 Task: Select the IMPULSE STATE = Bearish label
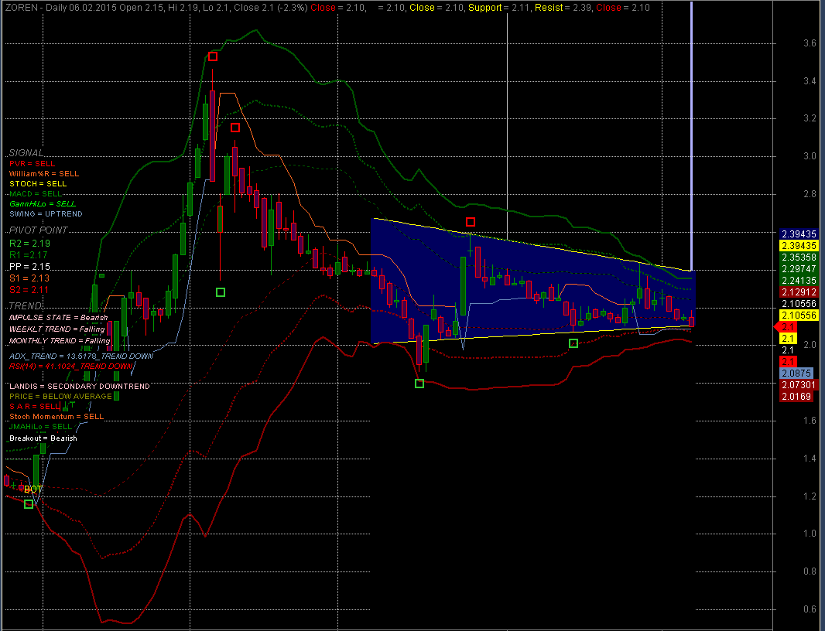(x=58, y=318)
